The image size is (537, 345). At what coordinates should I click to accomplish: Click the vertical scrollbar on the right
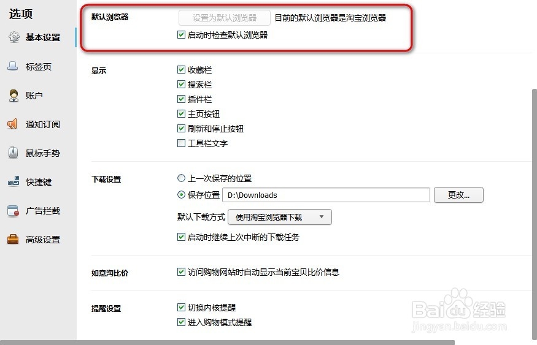click(x=533, y=184)
